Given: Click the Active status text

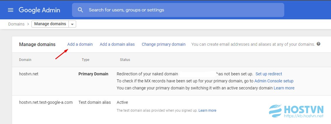Looking at the screenshot, I should [x=122, y=102].
